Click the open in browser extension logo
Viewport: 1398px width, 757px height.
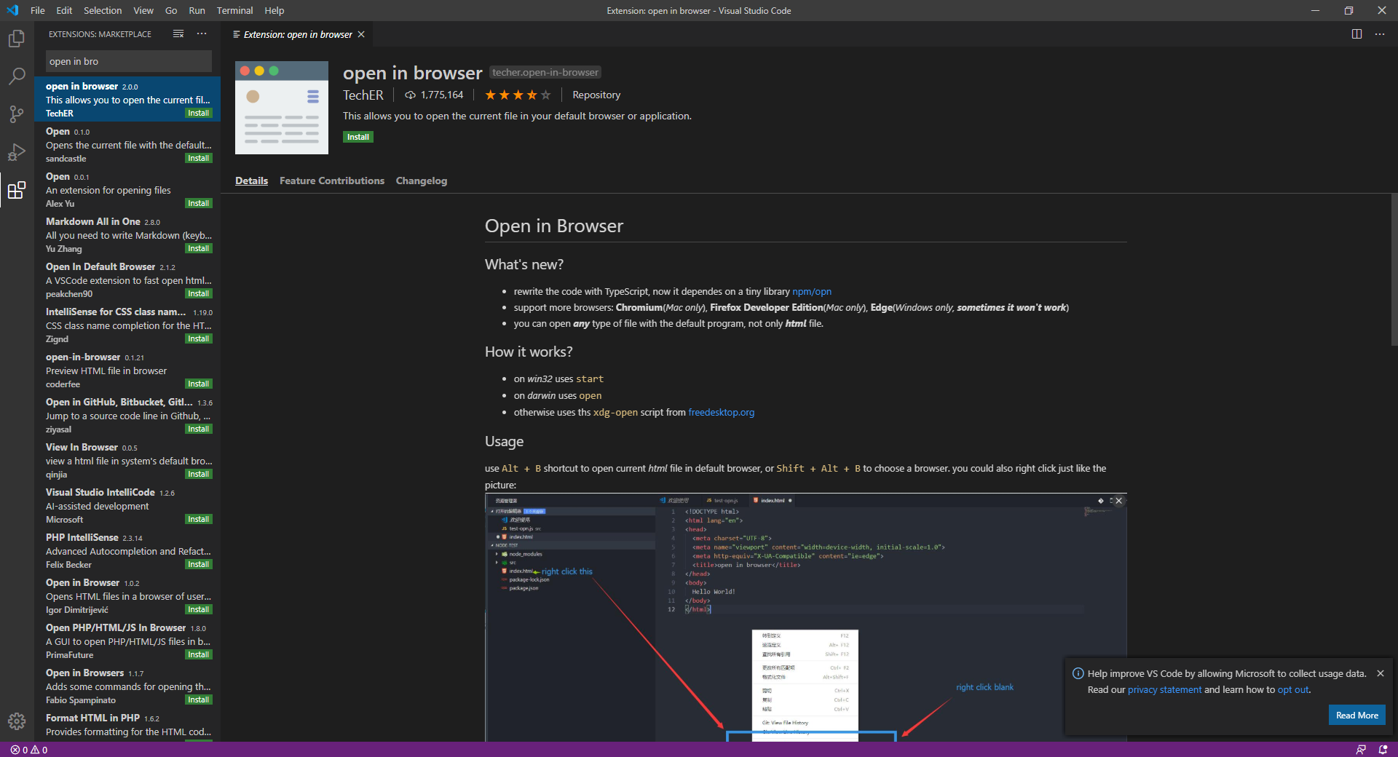point(282,108)
